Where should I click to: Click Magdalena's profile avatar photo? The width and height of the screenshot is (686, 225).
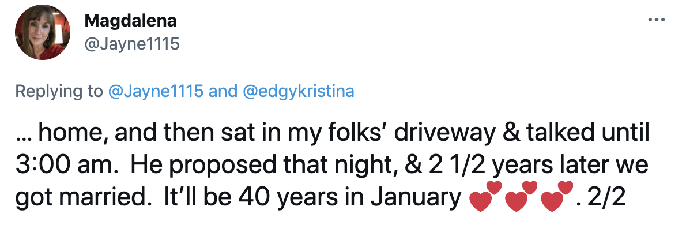point(43,32)
